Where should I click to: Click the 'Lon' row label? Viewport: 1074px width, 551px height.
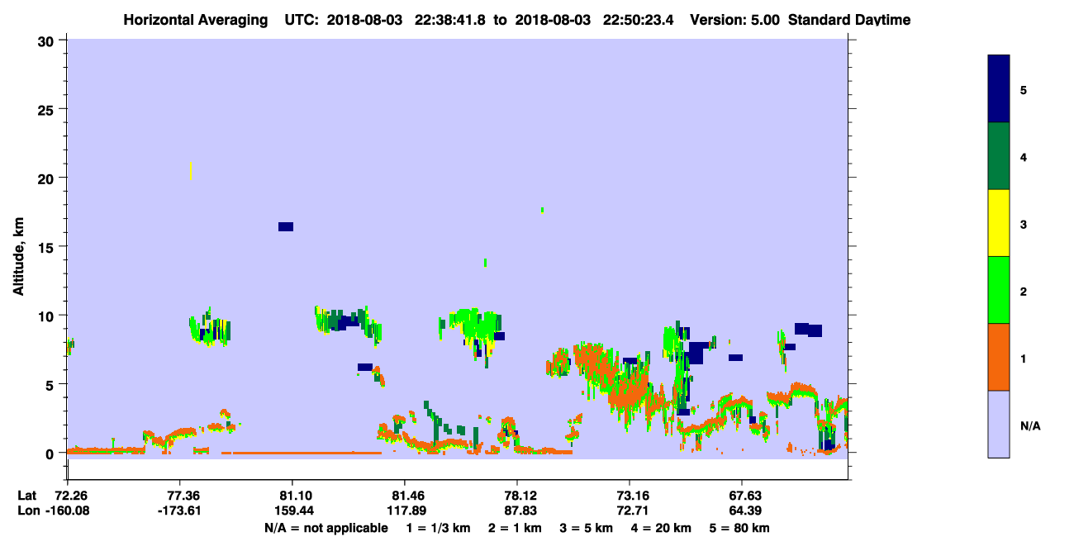pyautogui.click(x=27, y=511)
